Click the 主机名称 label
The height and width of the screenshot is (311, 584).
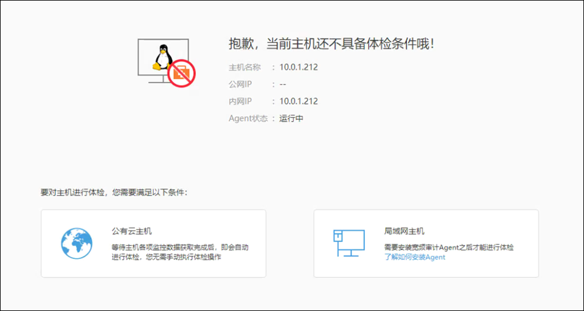[x=244, y=67]
